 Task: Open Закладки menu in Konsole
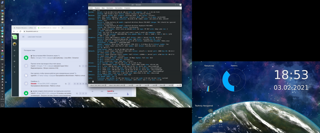(110, 8)
